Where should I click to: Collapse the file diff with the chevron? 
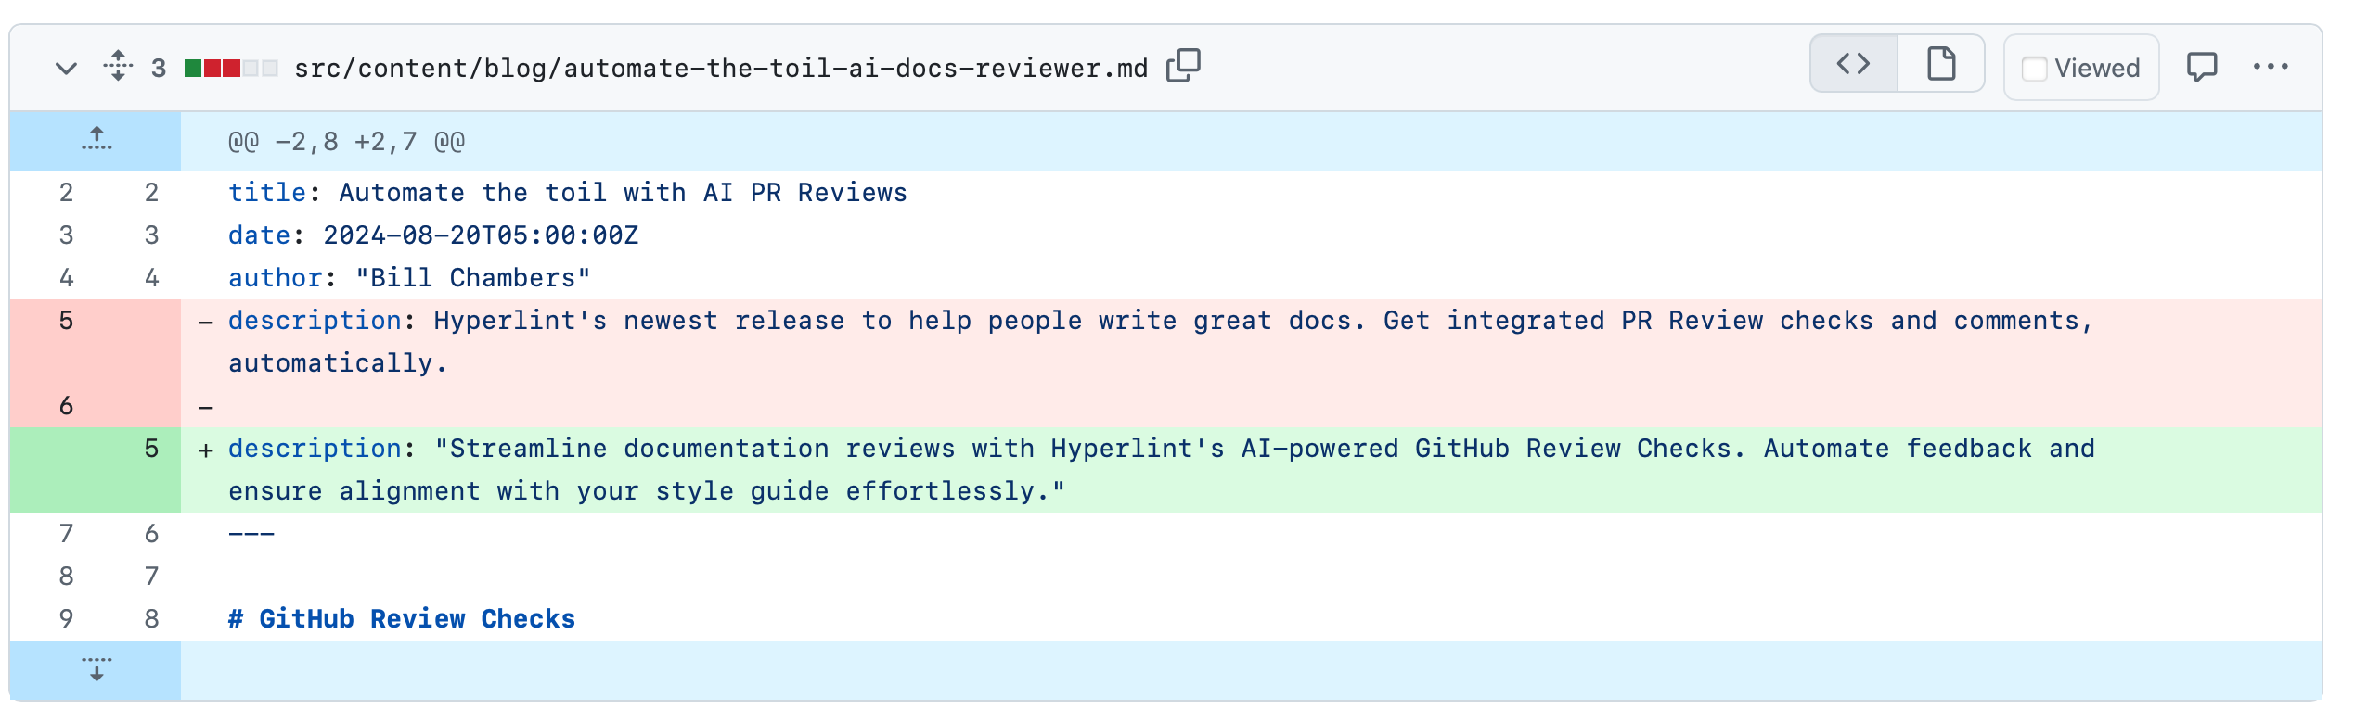coord(66,68)
